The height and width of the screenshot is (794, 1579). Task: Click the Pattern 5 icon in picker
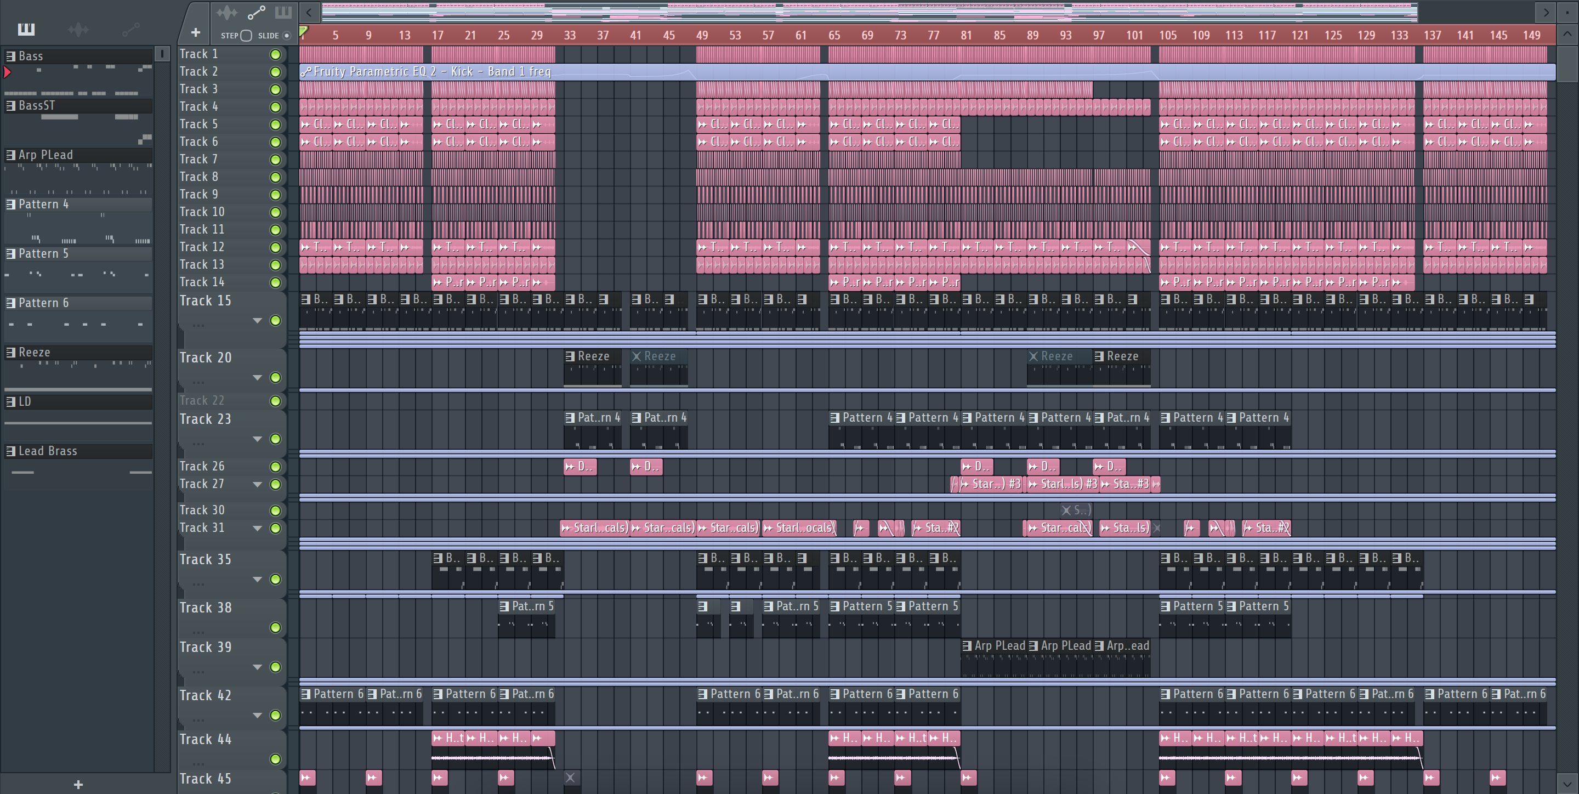10,254
